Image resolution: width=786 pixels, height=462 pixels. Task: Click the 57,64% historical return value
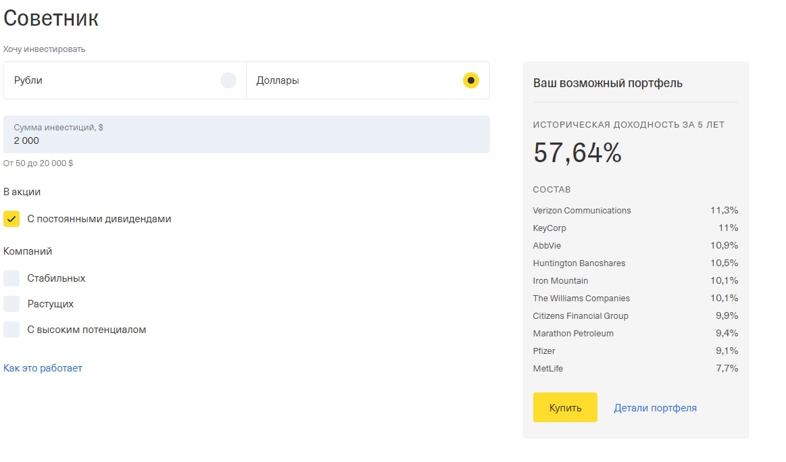tap(577, 153)
